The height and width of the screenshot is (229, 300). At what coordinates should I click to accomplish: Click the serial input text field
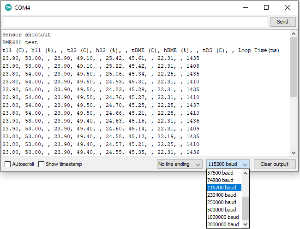(x=135, y=22)
